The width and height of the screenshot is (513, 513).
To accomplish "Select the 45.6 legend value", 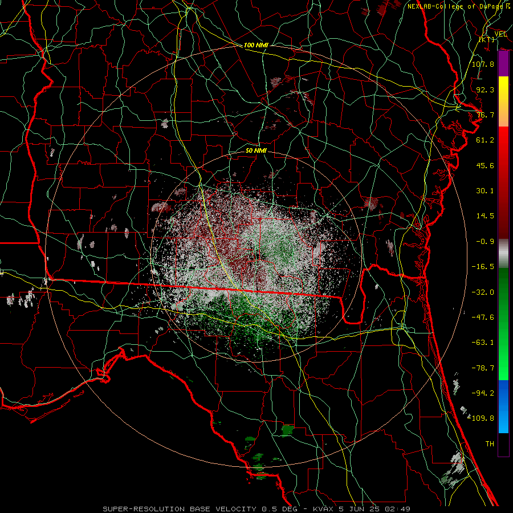I will pyautogui.click(x=485, y=165).
